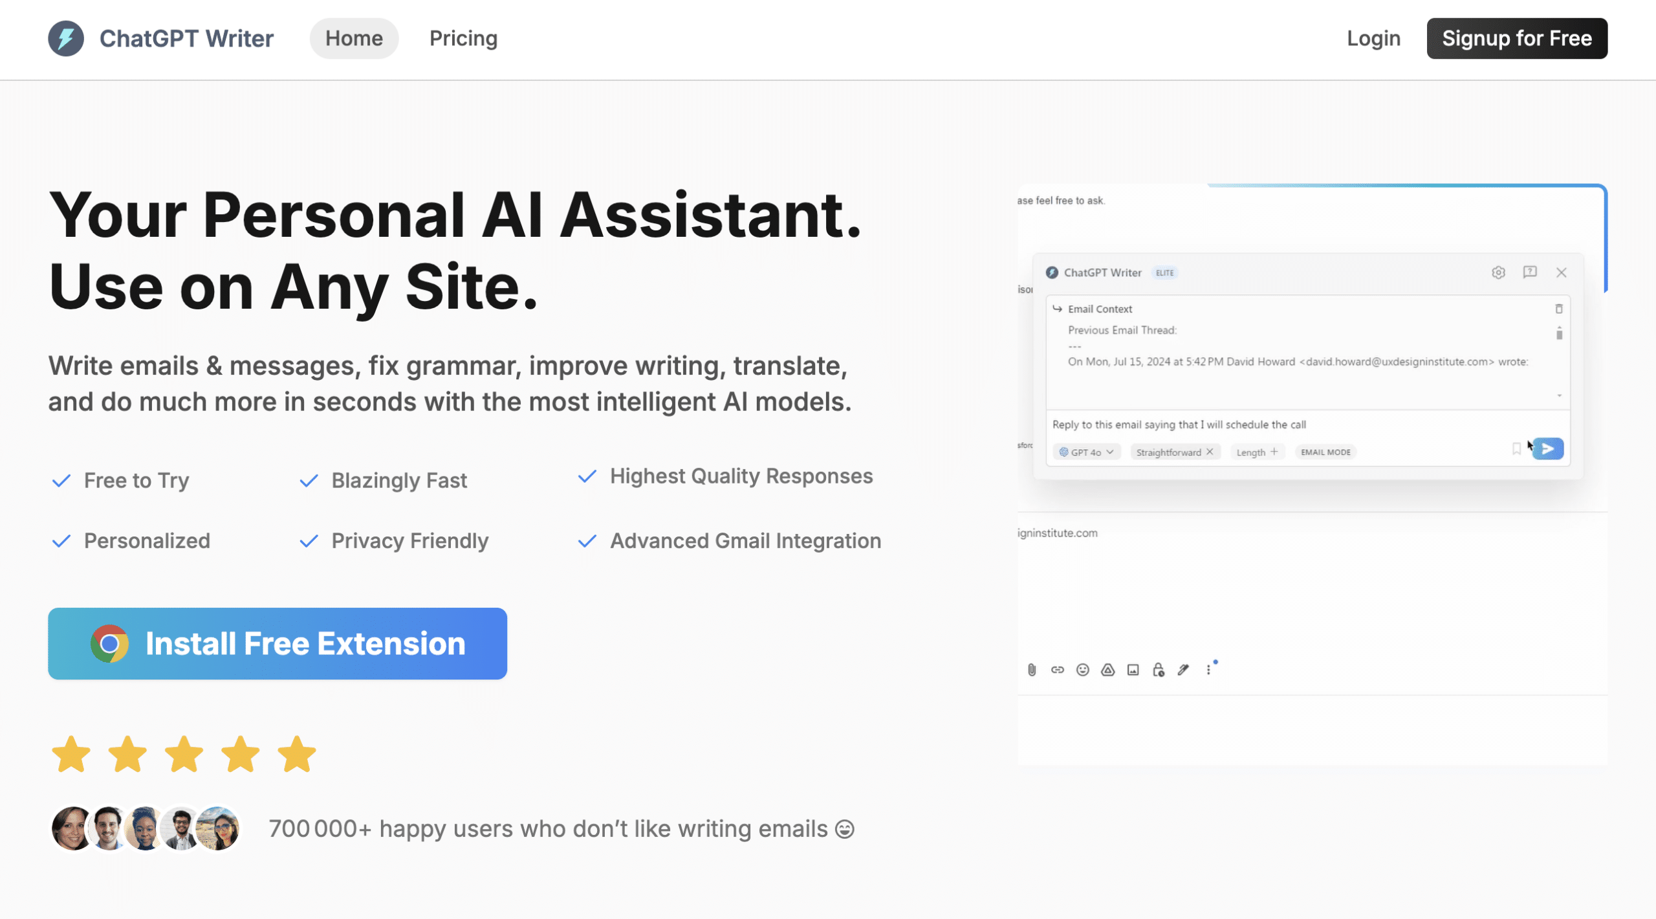Open the compose more options menu
The image size is (1656, 919).
tap(1208, 670)
